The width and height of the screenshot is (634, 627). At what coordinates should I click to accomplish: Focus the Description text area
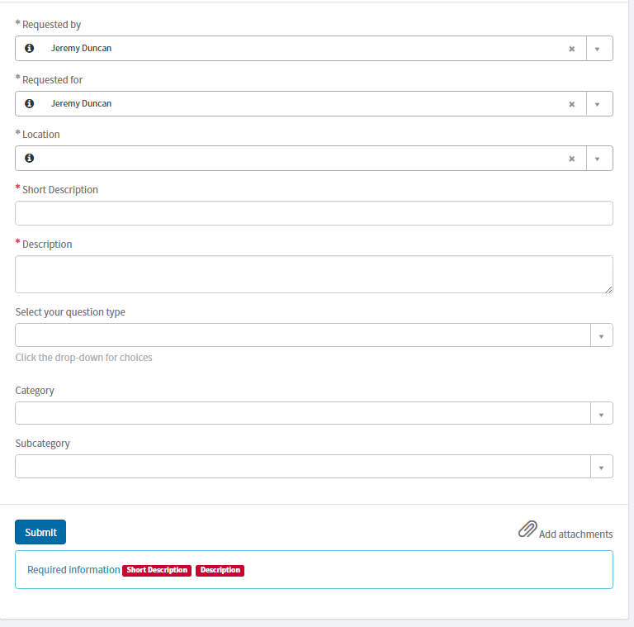click(314, 274)
